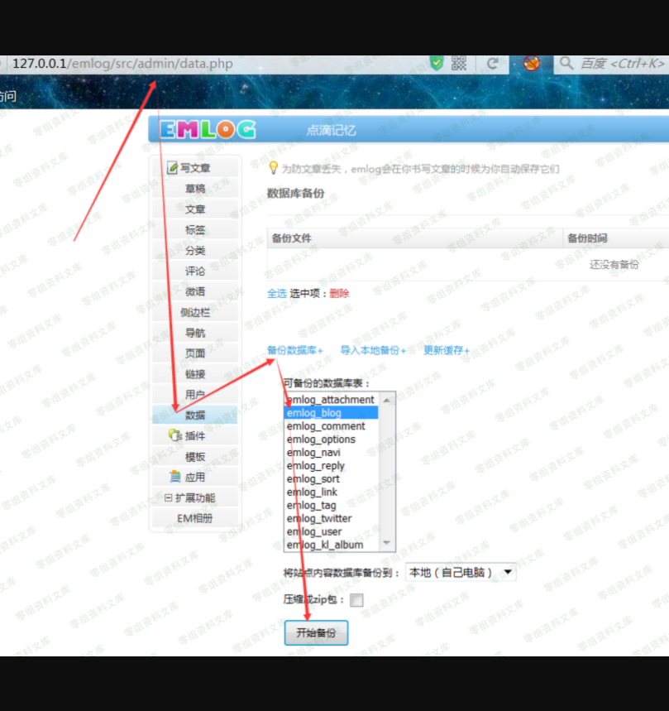Click the red blocked fox extension icon
Viewport: 669px width, 711px height.
click(x=531, y=63)
